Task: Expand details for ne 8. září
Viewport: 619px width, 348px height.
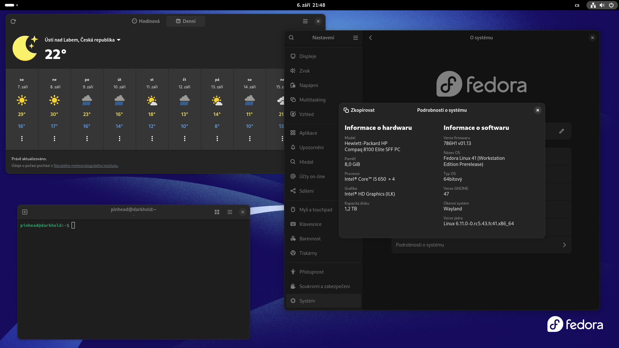Action: click(x=54, y=139)
